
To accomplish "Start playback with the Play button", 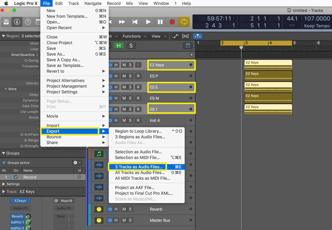I will point(148,22).
